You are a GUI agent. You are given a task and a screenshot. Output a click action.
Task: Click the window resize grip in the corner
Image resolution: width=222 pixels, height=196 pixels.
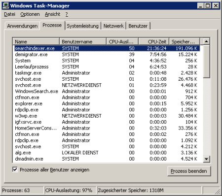218,191
